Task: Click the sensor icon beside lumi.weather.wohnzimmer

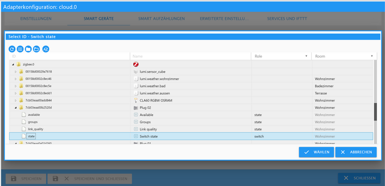Action: (136, 79)
